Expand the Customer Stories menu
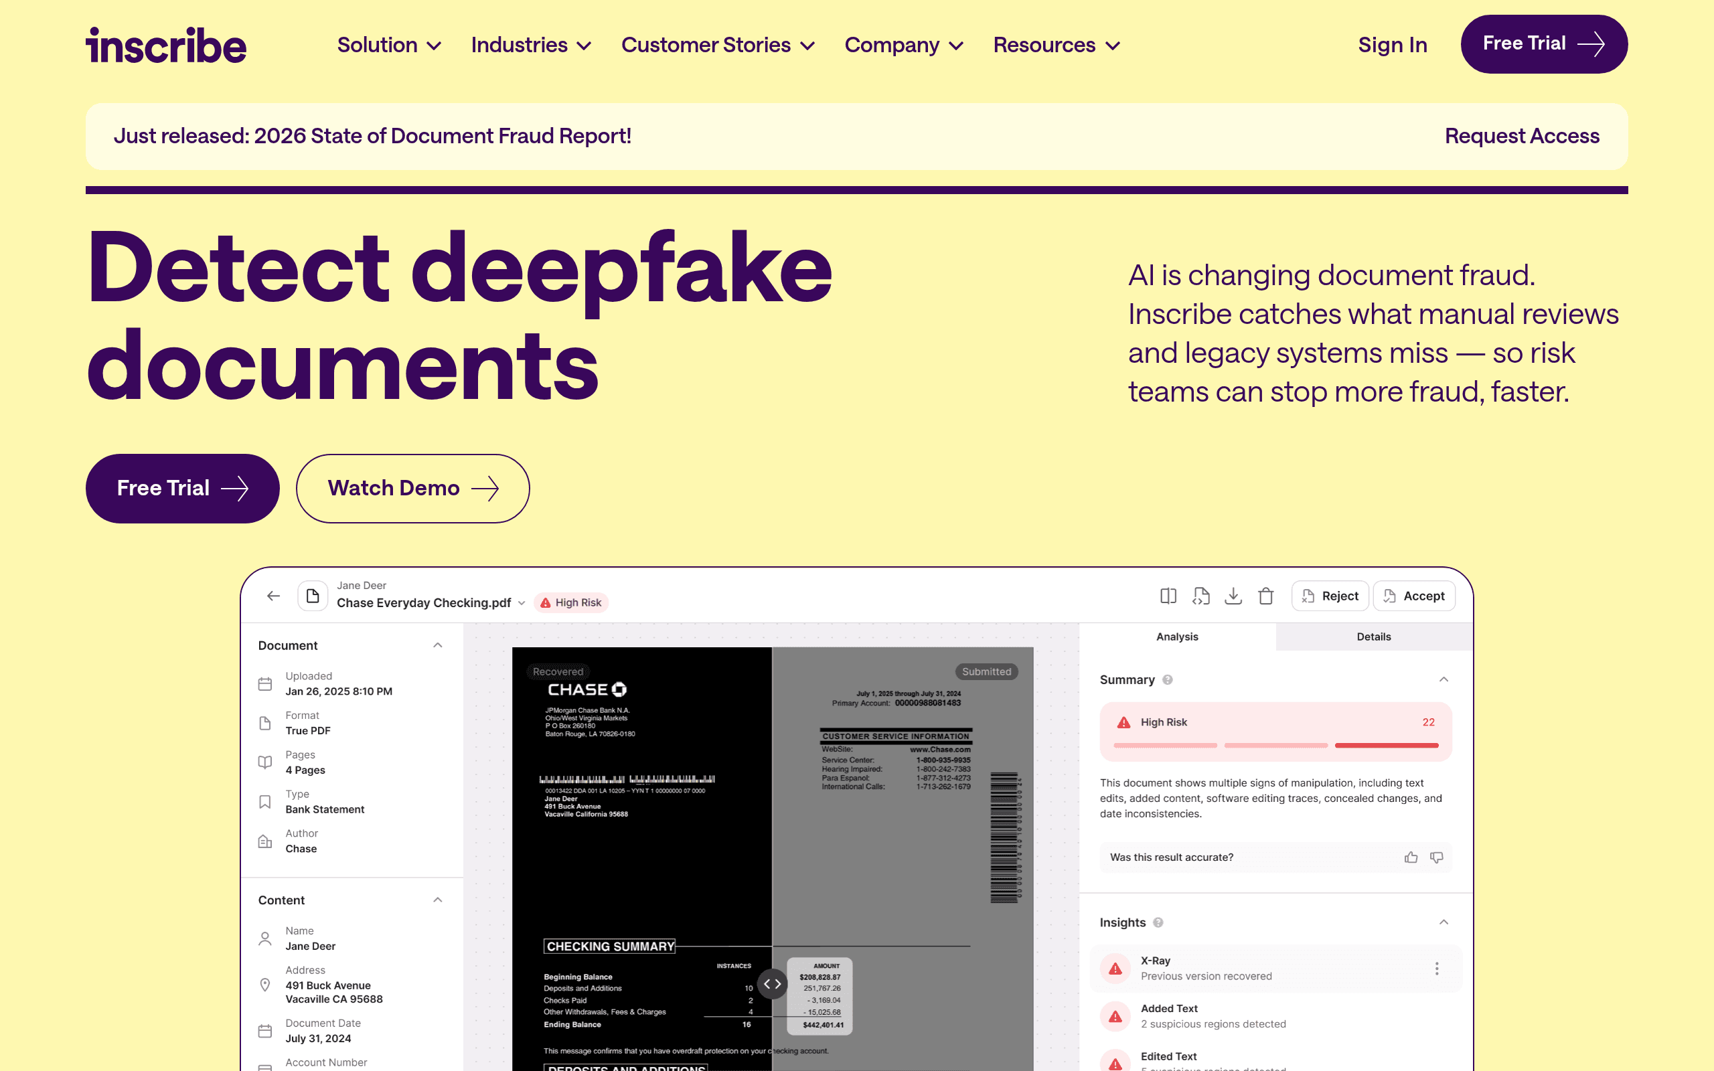The image size is (1714, 1071). [x=718, y=46]
